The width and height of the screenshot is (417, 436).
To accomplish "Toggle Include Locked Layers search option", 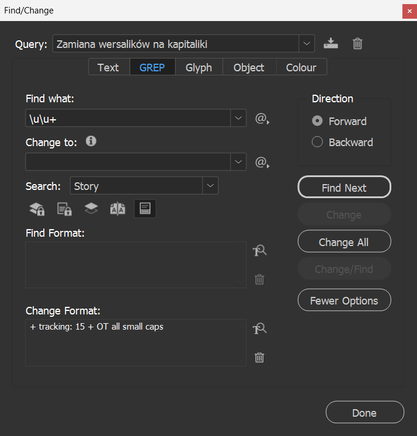I will [x=37, y=209].
